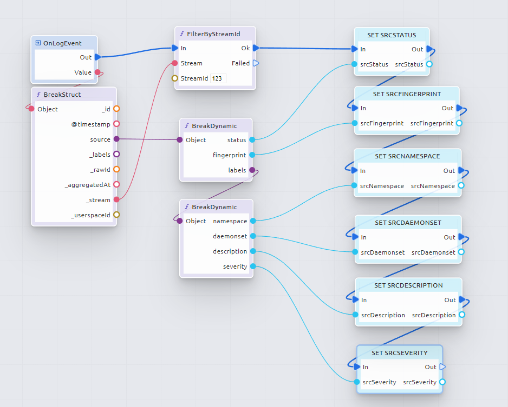Image resolution: width=508 pixels, height=407 pixels.
Task: Click the srcDaemonset output pin
Action: pos(460,252)
